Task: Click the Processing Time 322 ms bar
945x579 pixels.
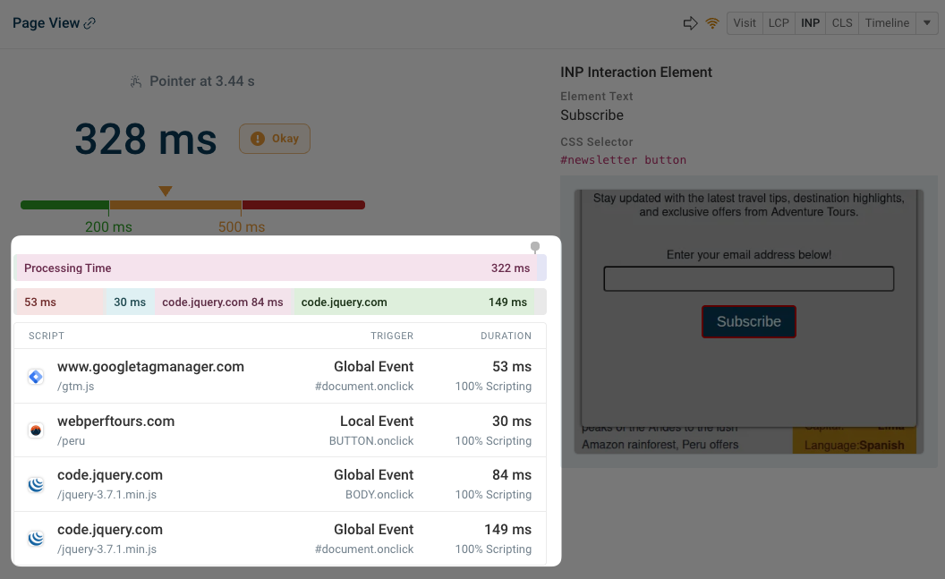Action: click(x=276, y=268)
